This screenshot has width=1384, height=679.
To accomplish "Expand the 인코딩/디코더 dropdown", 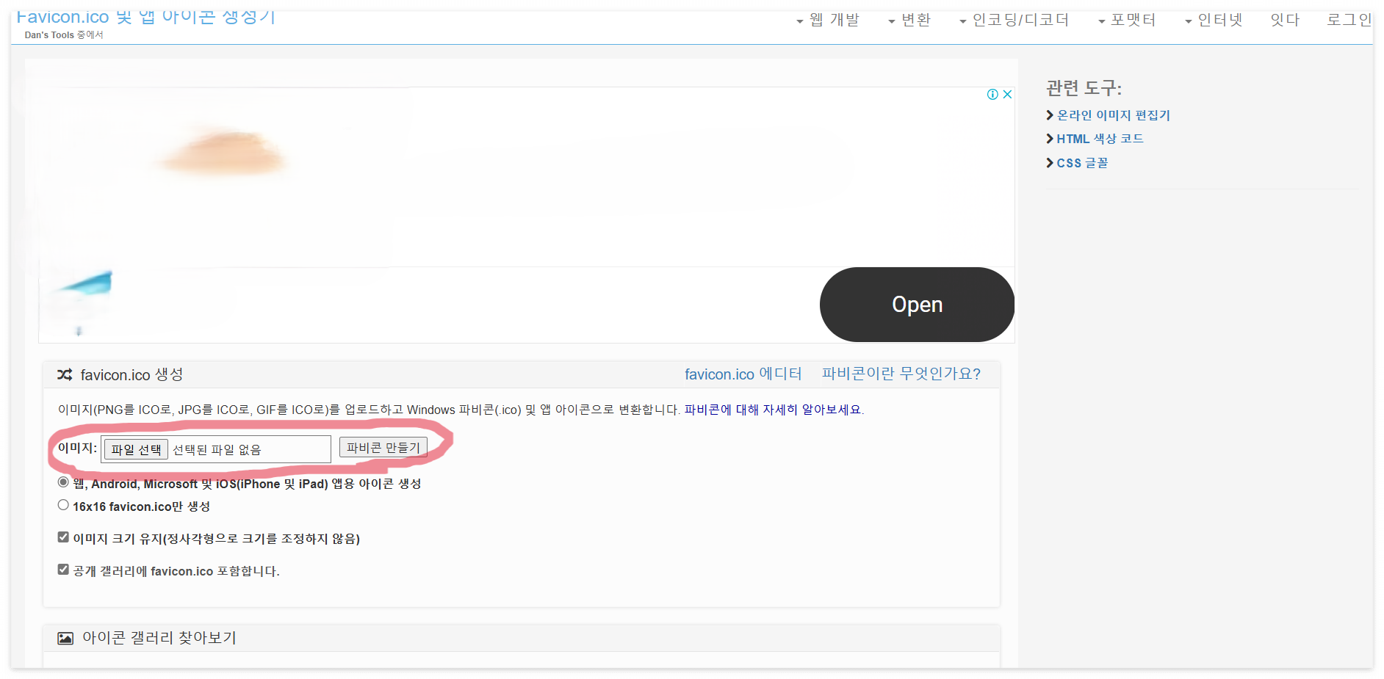I will (x=1014, y=20).
